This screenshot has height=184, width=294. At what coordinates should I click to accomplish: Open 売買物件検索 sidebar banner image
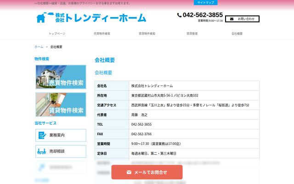point(61,77)
